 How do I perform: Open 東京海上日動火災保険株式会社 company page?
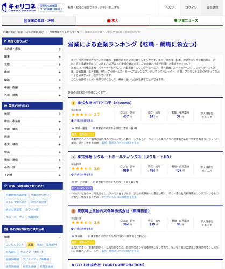pos(114,211)
